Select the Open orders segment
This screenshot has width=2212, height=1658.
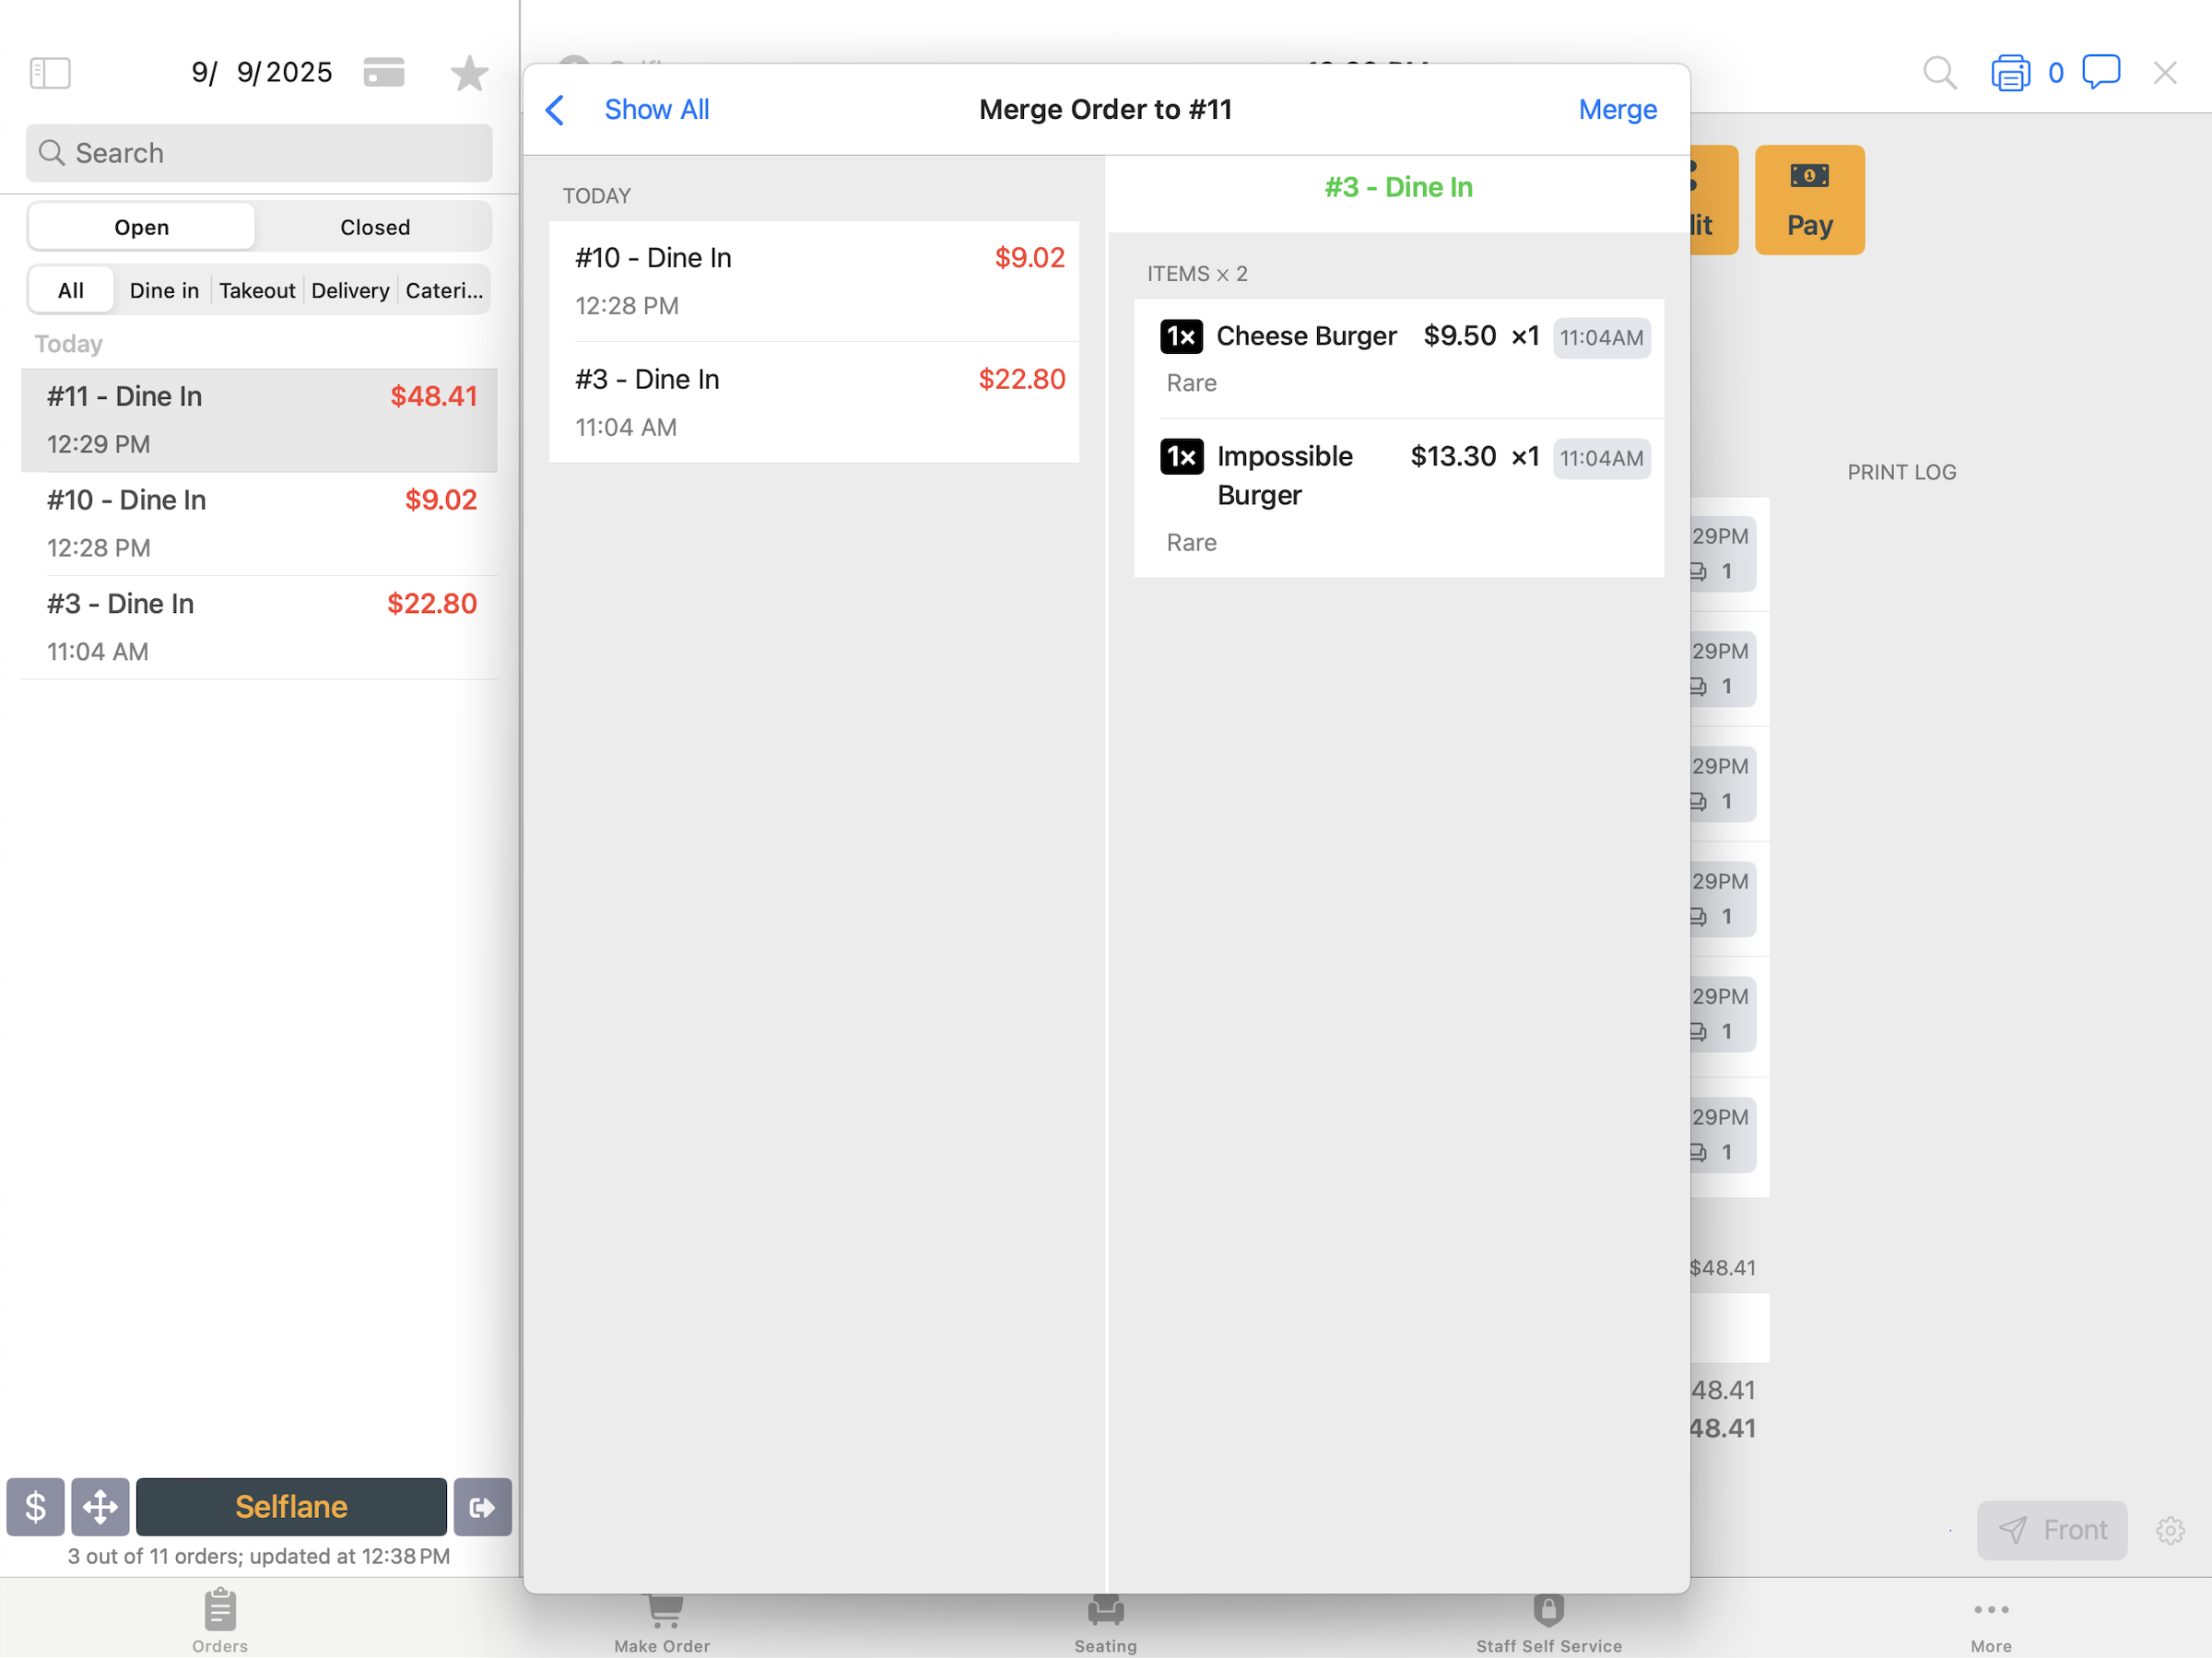tap(141, 227)
